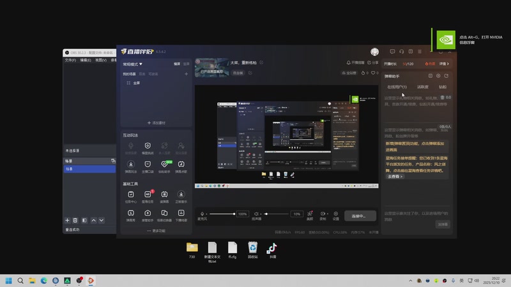Open OBS 文件(F) menu
Screen dimensions: 511x287
[x=70, y=60]
